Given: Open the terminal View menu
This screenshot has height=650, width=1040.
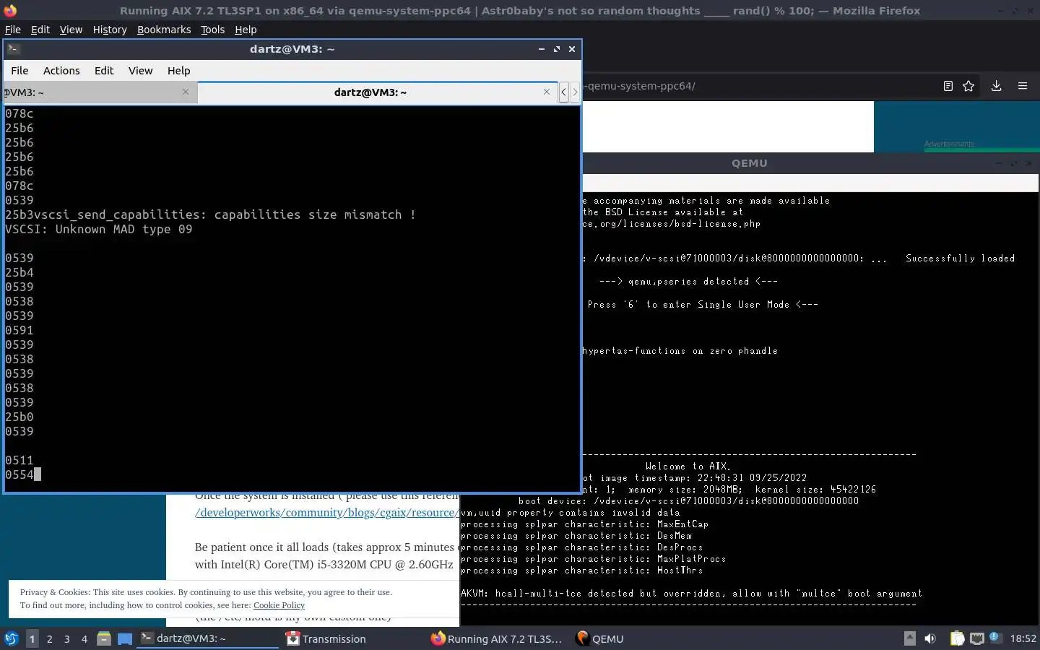Looking at the screenshot, I should [x=140, y=70].
